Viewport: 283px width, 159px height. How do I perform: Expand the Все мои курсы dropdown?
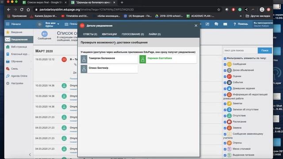point(52,24)
